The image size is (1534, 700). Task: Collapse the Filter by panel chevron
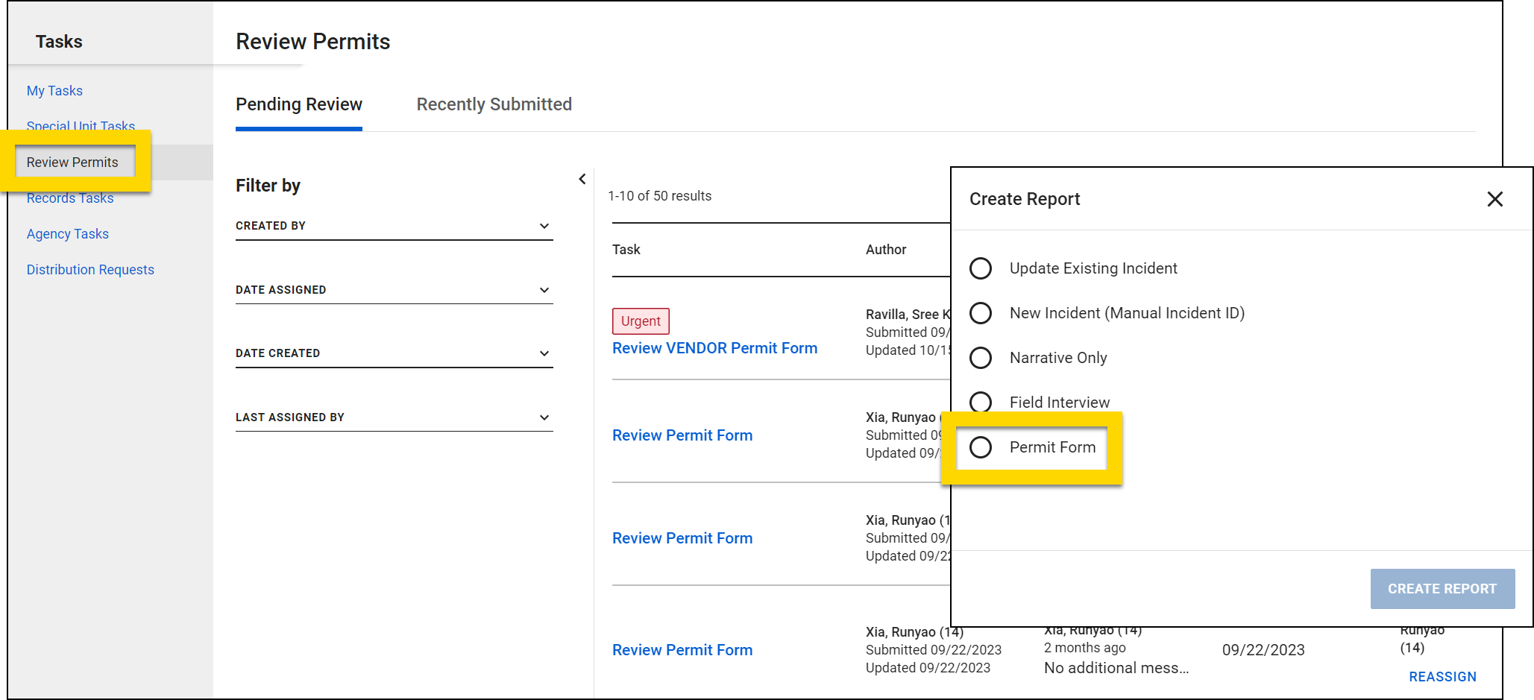coord(582,179)
